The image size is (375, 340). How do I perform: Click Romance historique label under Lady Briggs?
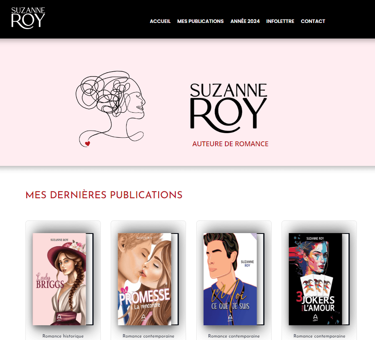[x=63, y=336]
